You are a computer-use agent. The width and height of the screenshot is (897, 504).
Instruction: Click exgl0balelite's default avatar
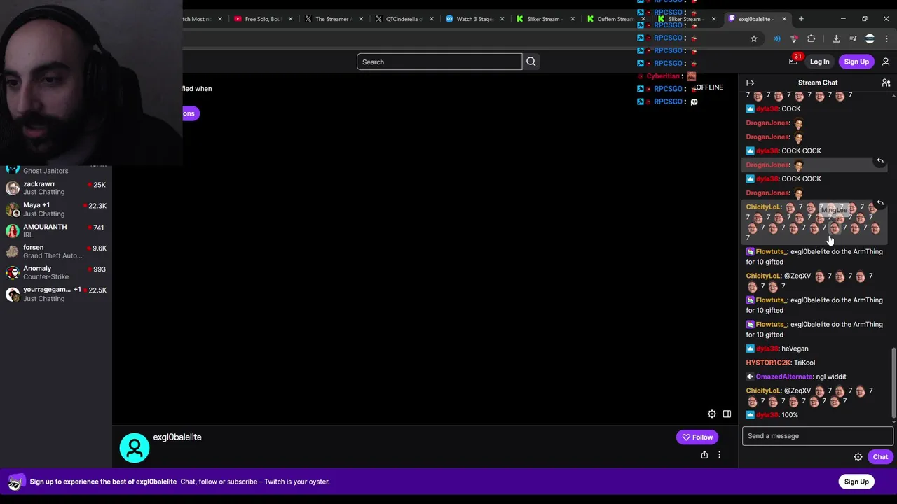tap(135, 448)
